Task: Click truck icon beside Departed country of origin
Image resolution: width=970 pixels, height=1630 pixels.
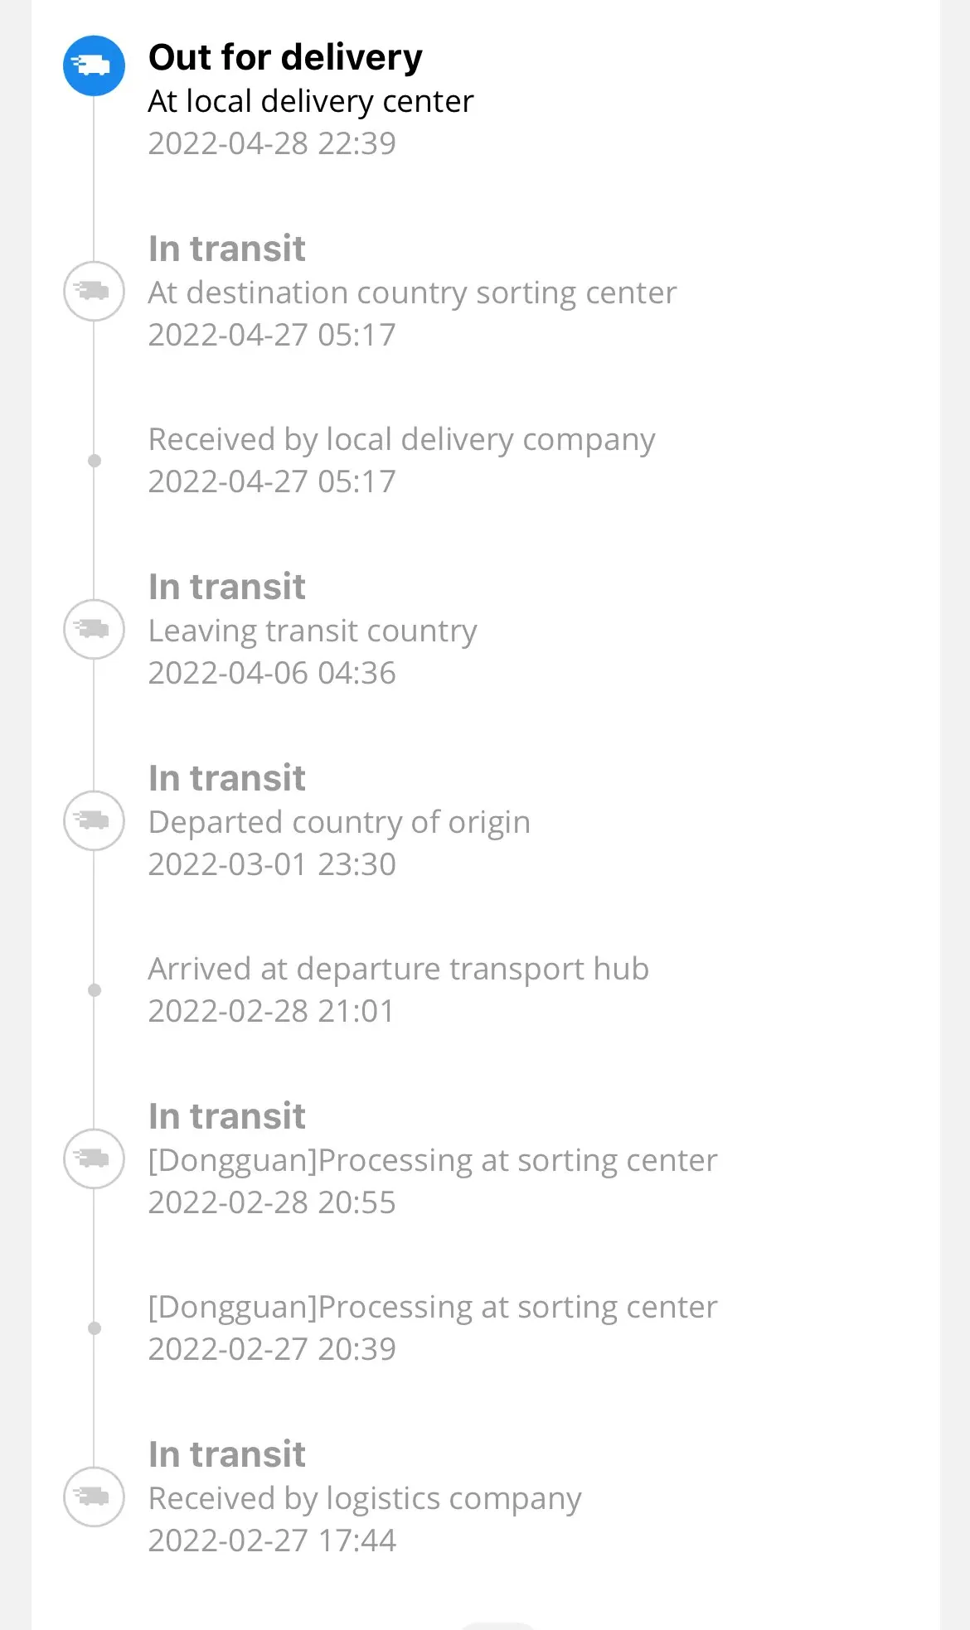Action: (x=94, y=820)
